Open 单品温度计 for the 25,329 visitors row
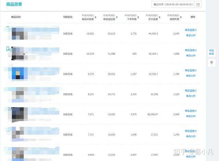This screenshot has height=161, width=219. 191,50
